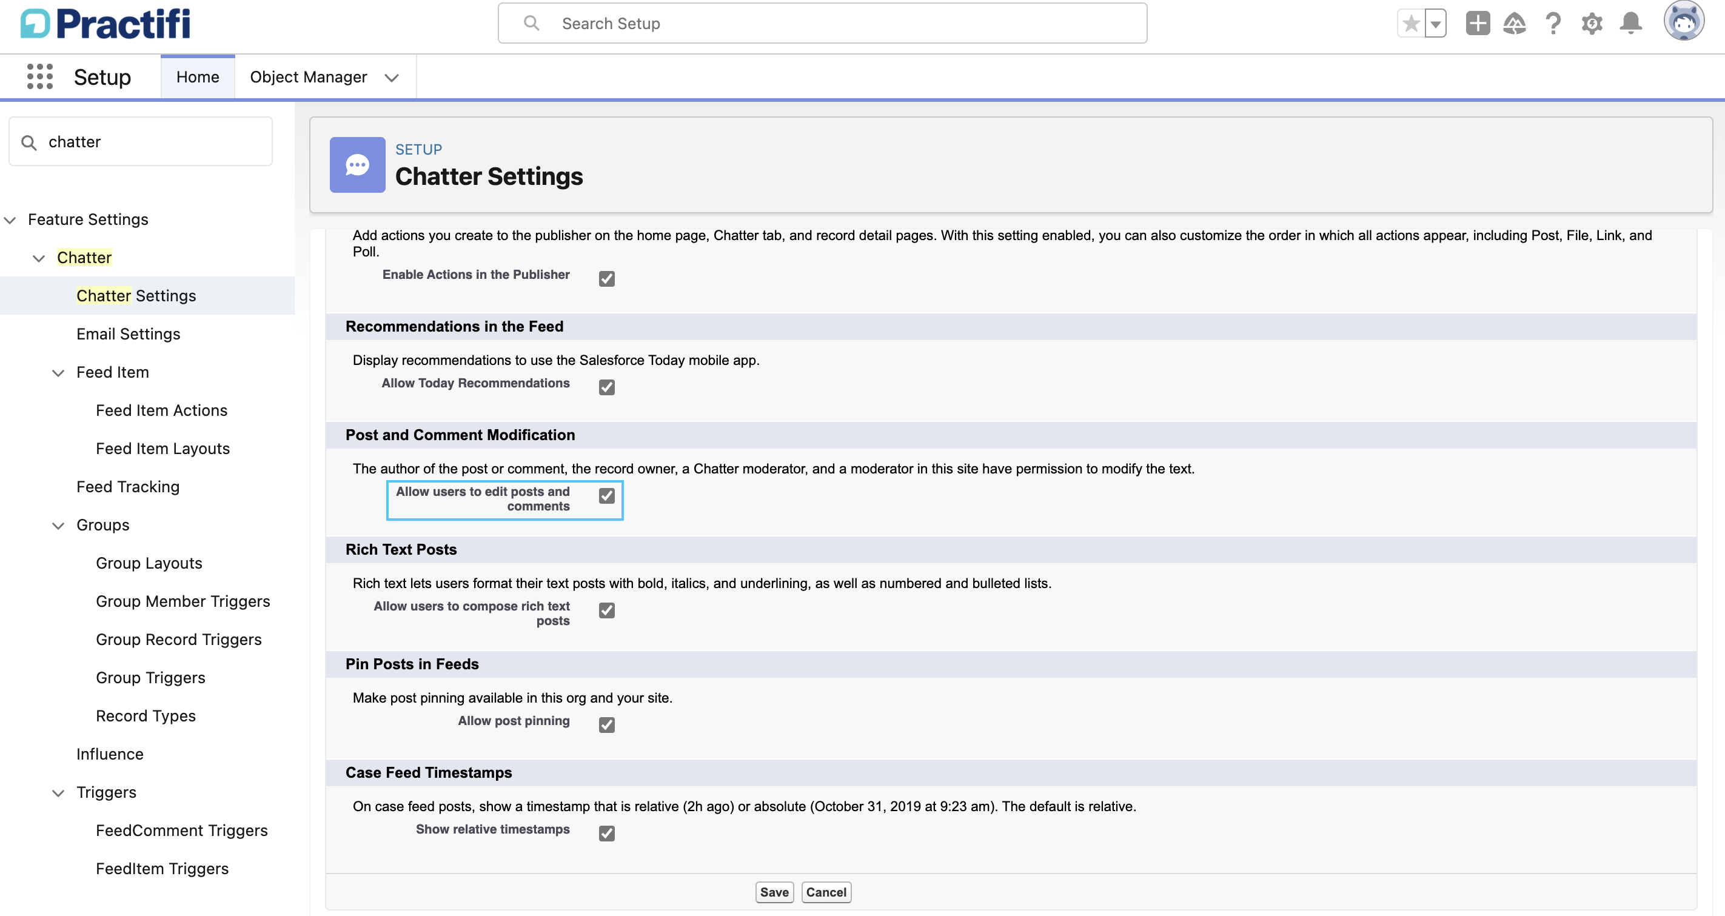The height and width of the screenshot is (916, 1725).
Task: Click the favorites star icon
Action: (x=1411, y=24)
